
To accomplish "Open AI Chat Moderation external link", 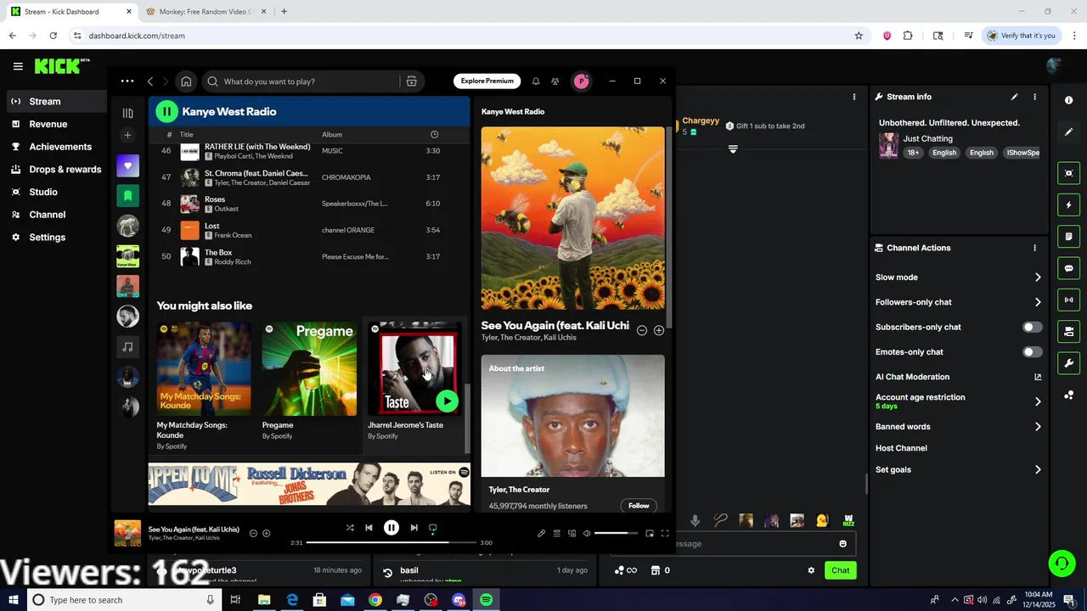I will (1038, 377).
